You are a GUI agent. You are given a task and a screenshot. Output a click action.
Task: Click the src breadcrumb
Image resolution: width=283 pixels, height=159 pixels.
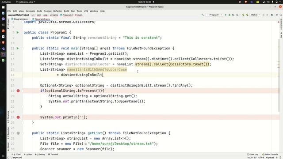[33, 15]
